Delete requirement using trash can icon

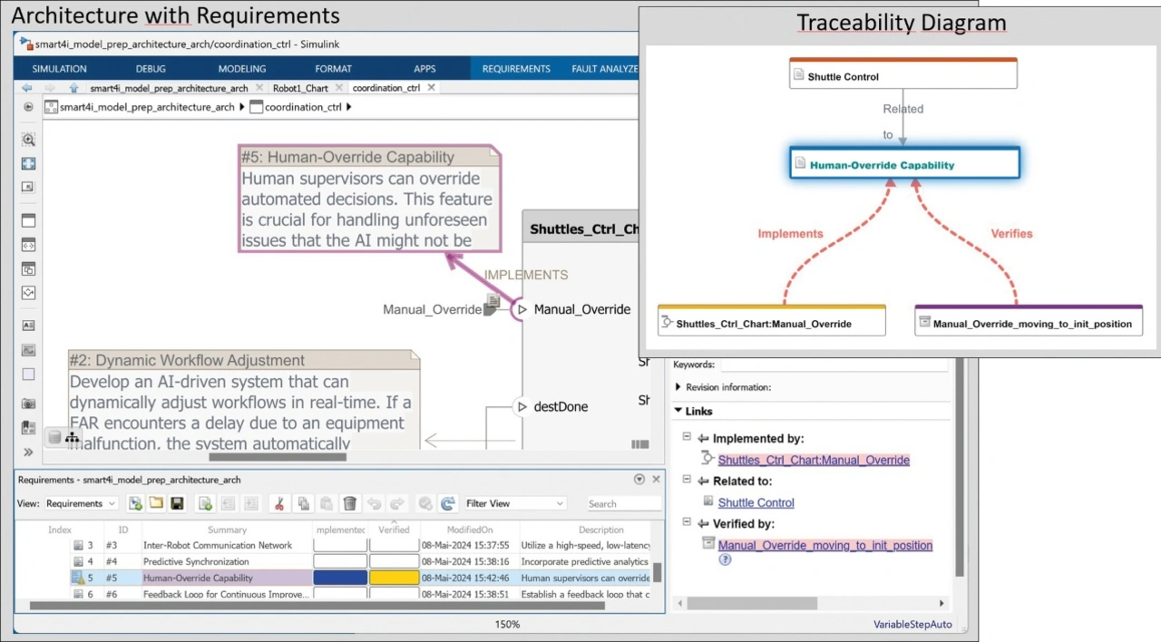pos(349,504)
